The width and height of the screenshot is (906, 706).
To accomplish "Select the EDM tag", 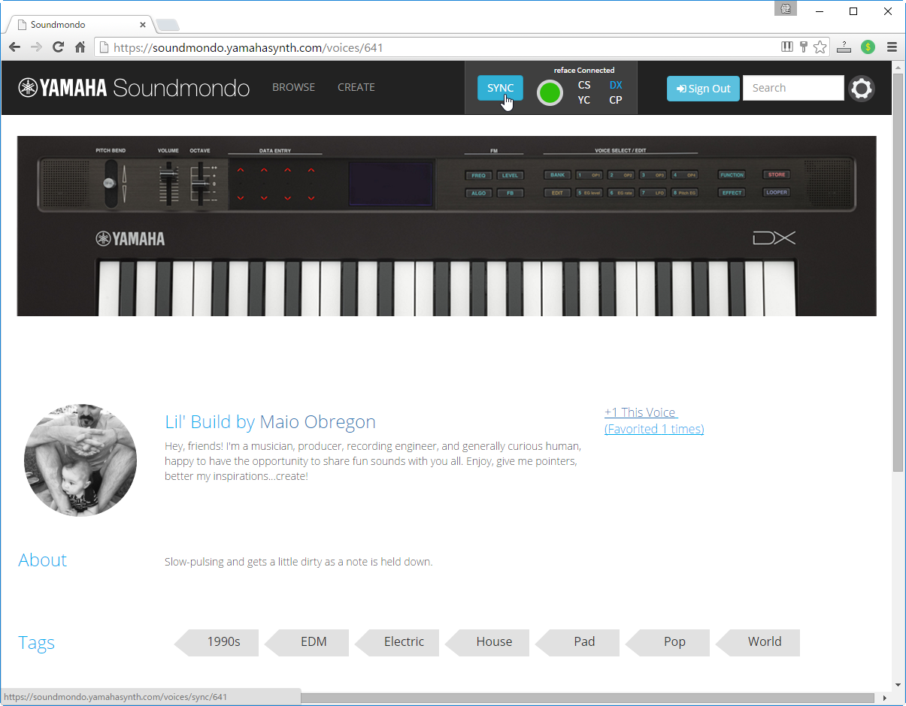I will [x=308, y=642].
